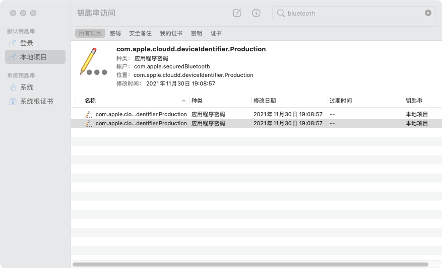This screenshot has width=442, height=268.
Task: Click the certificate box icon beside 系统根证书
Action: (13, 101)
